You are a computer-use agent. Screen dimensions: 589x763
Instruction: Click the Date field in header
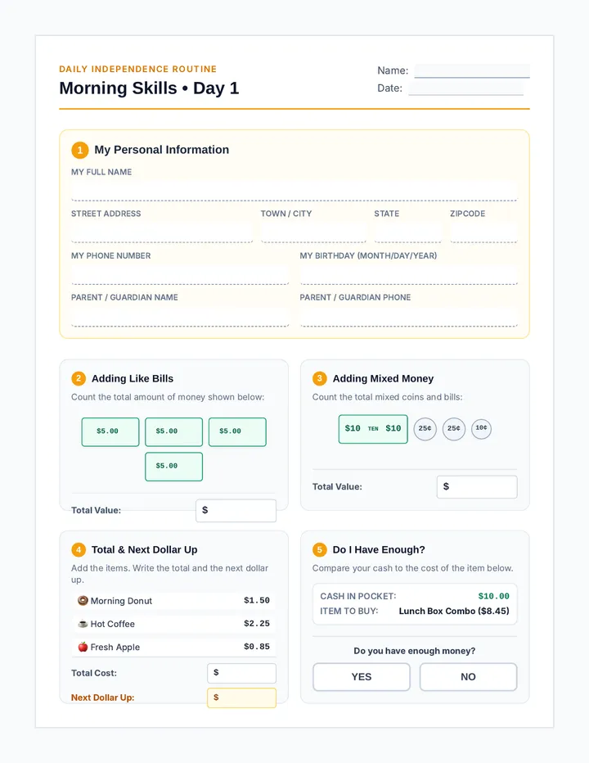[466, 88]
